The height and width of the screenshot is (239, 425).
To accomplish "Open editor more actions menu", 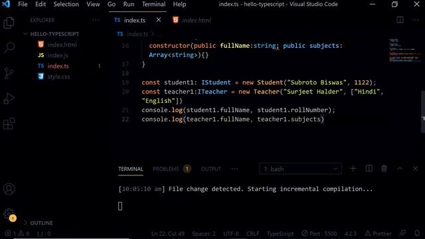I will tap(415, 20).
